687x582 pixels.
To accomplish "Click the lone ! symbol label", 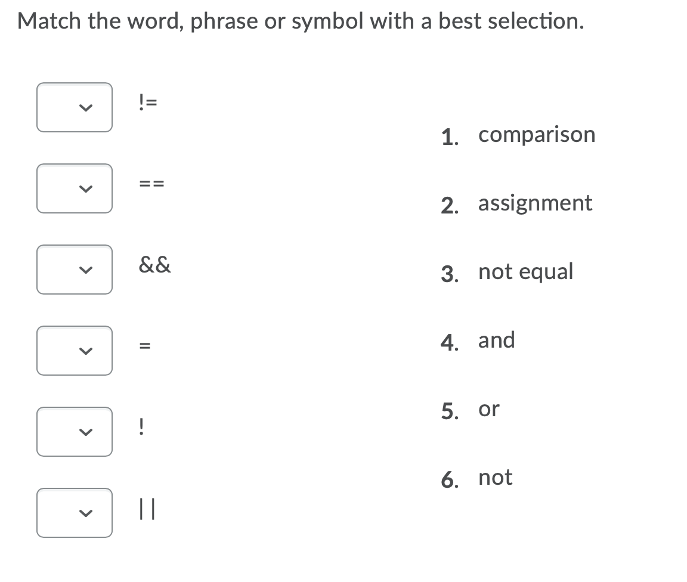I will 141,427.
